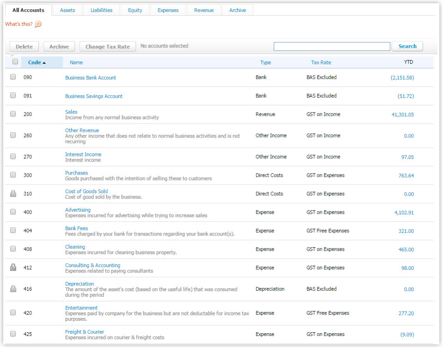The width and height of the screenshot is (443, 348).
Task: Check the Advertising account row
Action: click(x=13, y=212)
